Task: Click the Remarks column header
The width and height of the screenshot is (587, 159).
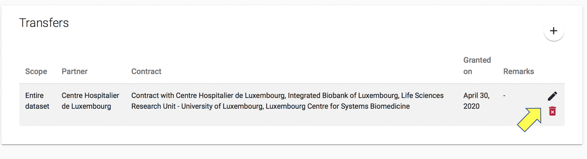Action: tap(518, 72)
